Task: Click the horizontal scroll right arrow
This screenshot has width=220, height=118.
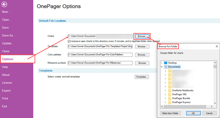Action: 212,107
